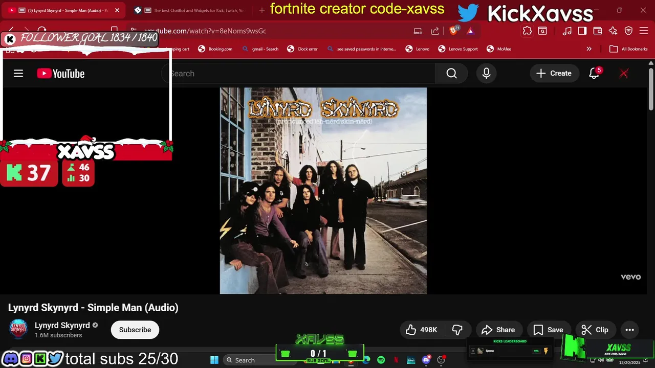Expand the bookmarks overflow chevron

pos(589,49)
